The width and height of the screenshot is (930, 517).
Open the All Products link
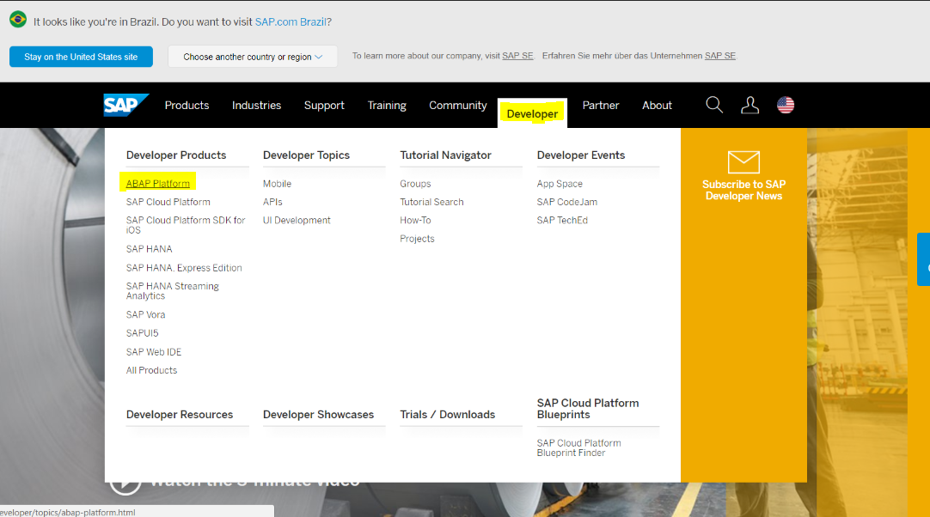click(x=151, y=370)
